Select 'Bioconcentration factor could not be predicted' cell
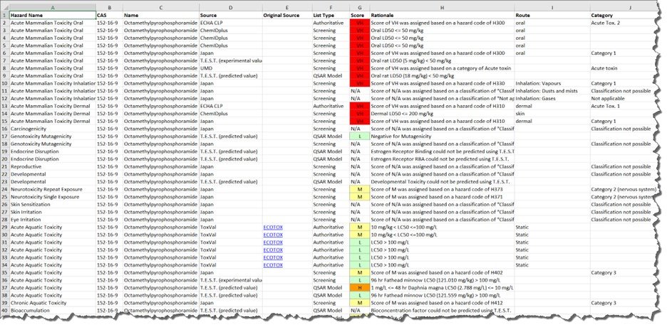 pyautogui.click(x=442, y=311)
